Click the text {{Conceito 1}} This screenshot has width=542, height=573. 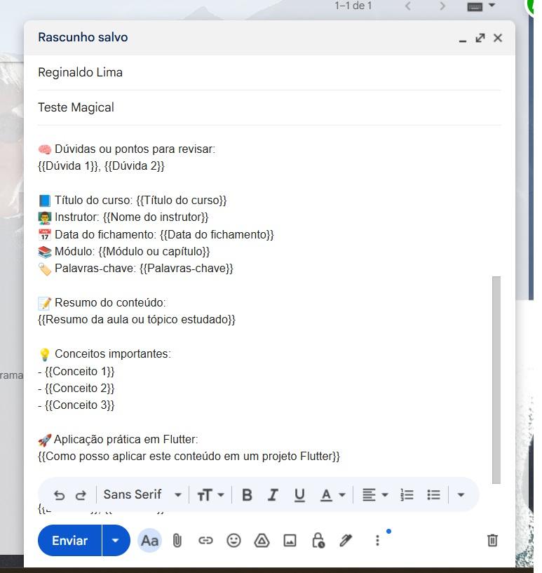coord(80,371)
